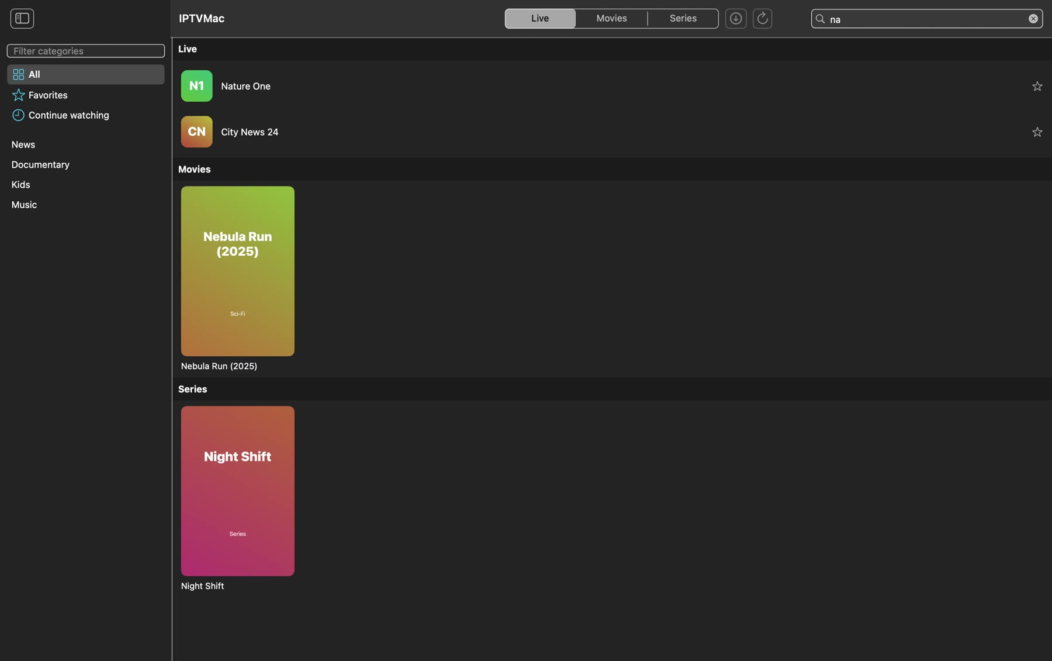Open the Night Shift poster
The image size is (1052, 661).
(x=238, y=491)
